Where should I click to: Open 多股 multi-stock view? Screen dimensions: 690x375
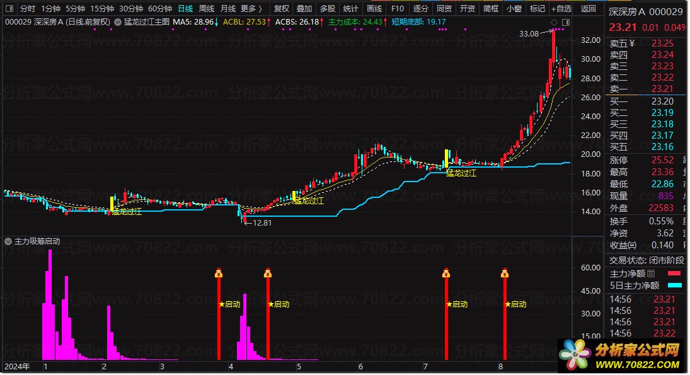click(328, 8)
